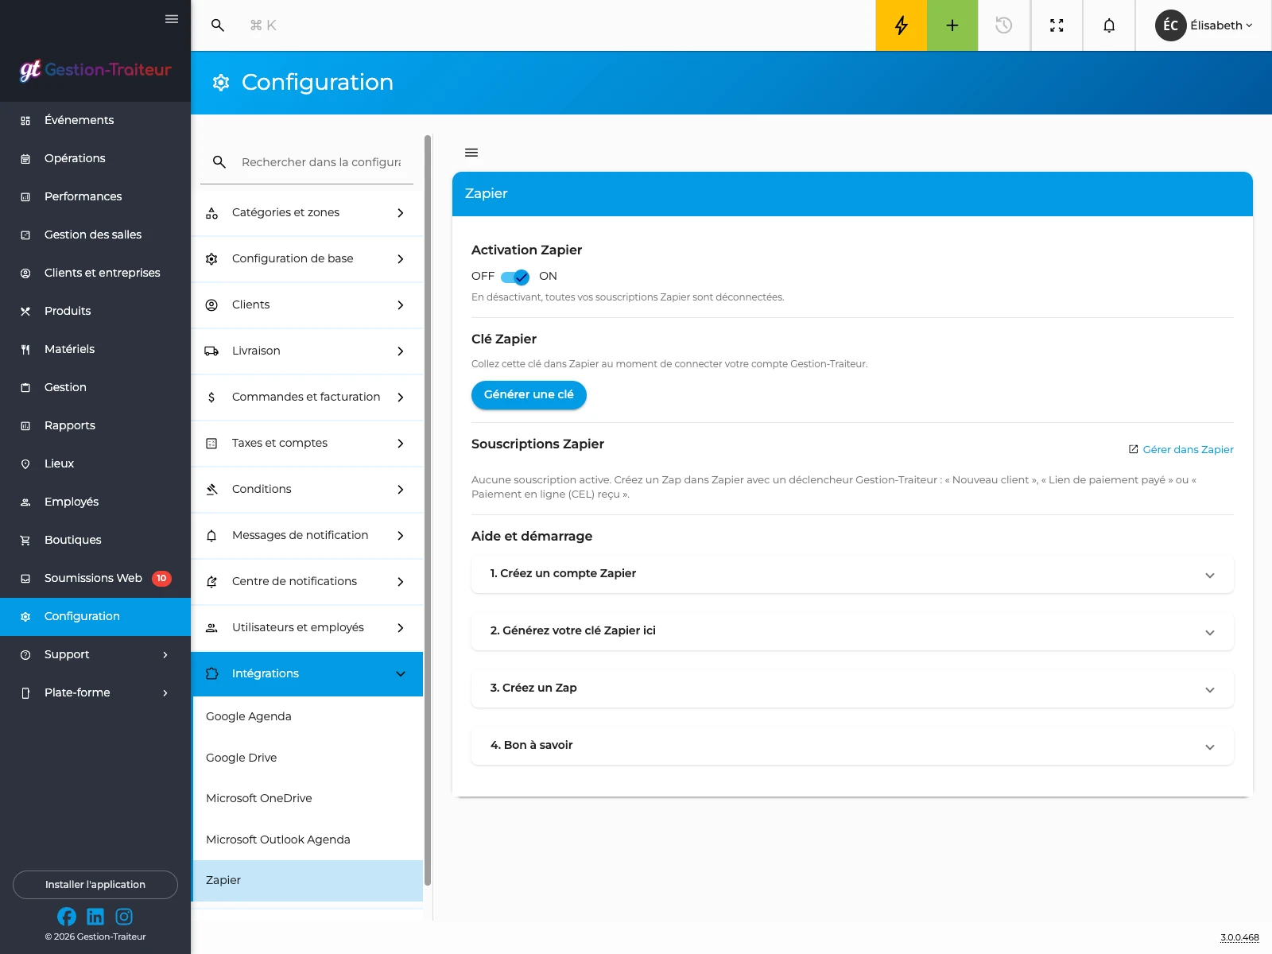Click the top bar search magnifier icon

coord(218,25)
